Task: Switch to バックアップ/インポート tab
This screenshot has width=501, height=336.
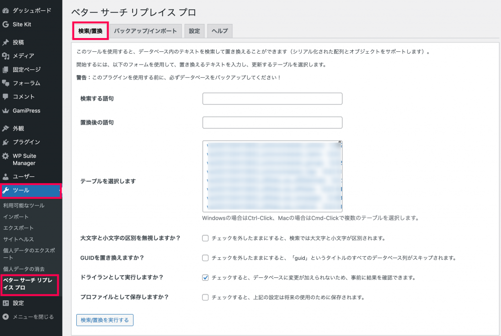Action: click(x=145, y=31)
